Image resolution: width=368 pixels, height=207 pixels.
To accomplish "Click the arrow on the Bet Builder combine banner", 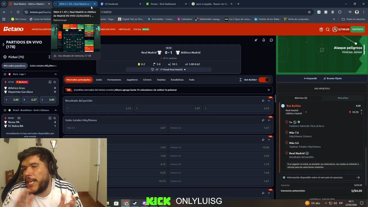I will click(x=269, y=90).
